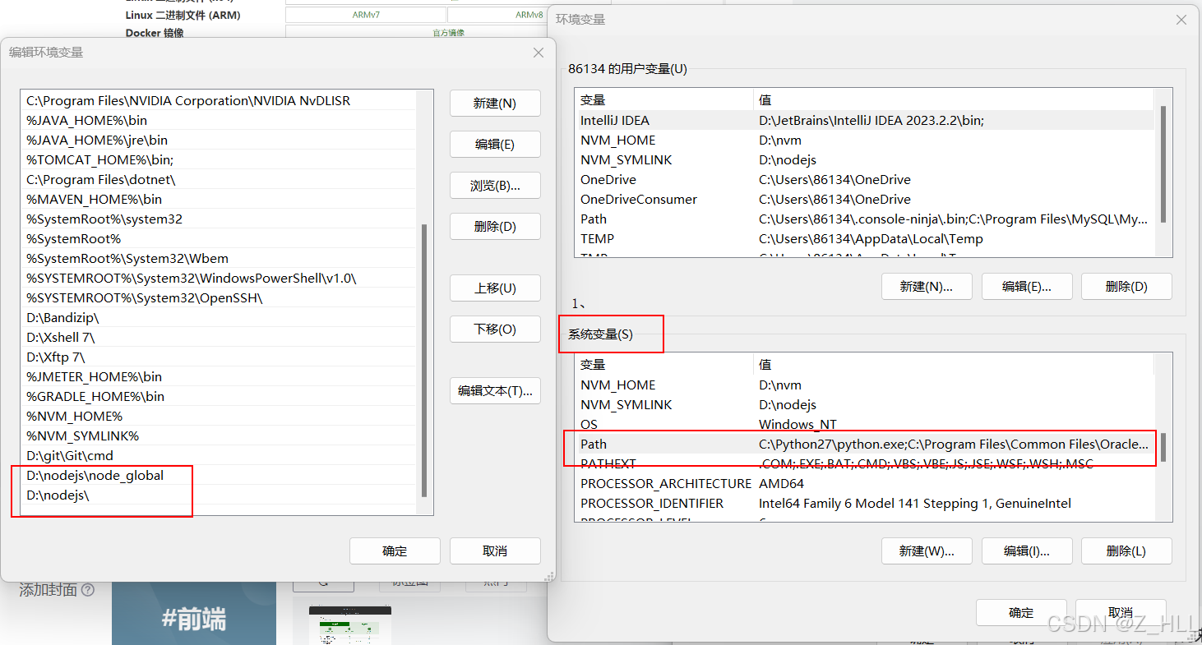This screenshot has width=1202, height=645.
Task: Select the D:\nodejs\node_global path entry
Action: [95, 476]
